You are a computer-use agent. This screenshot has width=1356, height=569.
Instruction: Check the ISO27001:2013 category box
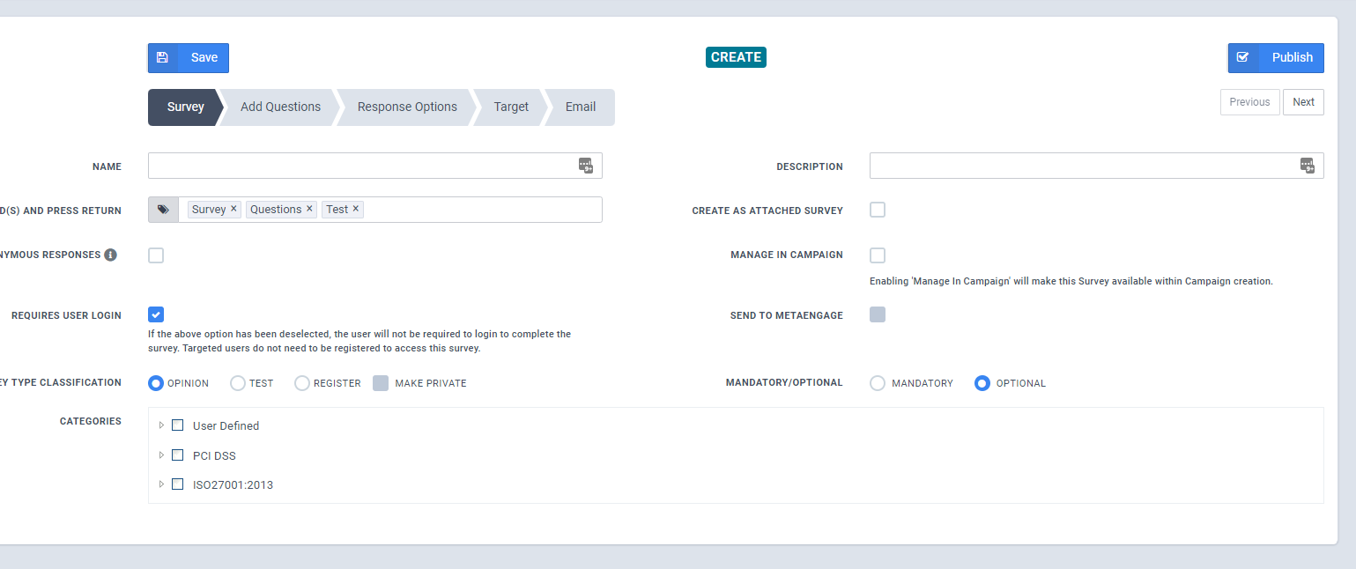click(x=178, y=484)
